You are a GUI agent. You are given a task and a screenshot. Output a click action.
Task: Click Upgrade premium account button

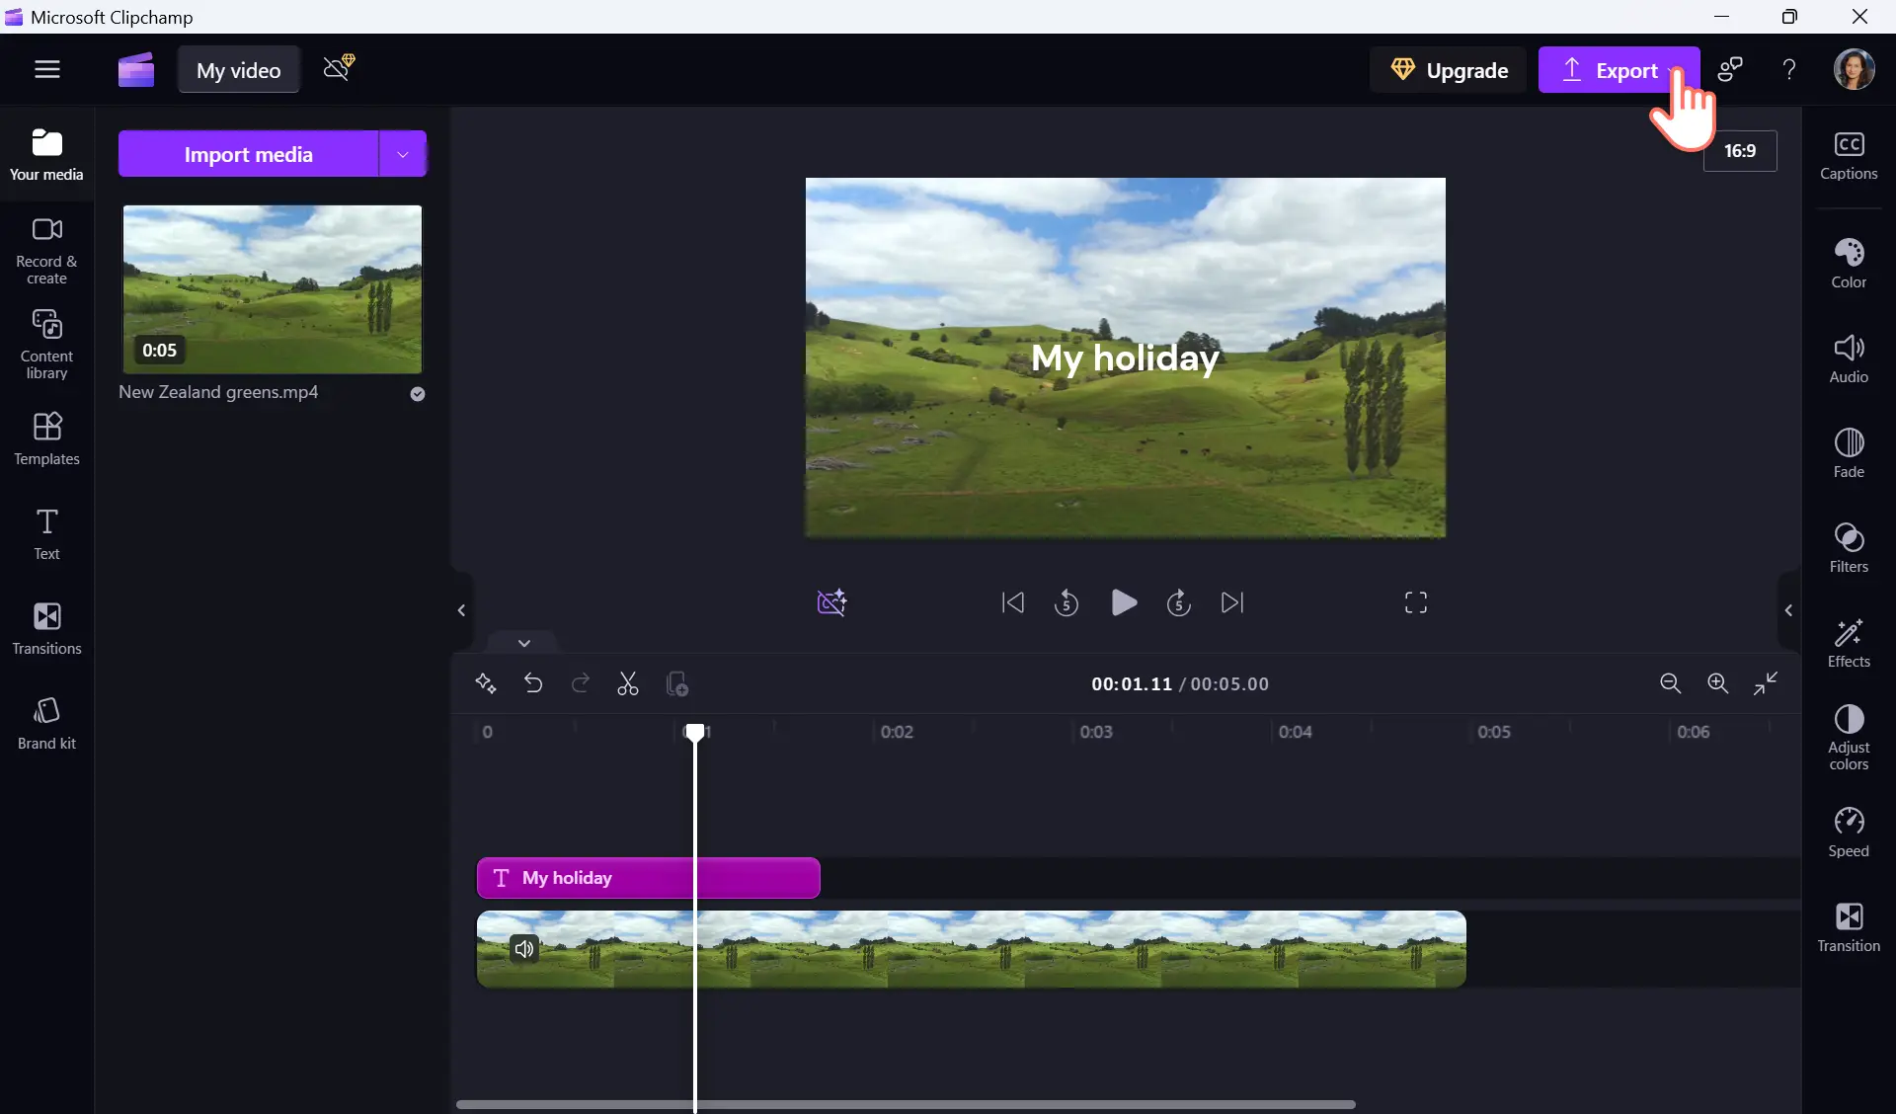(1448, 69)
